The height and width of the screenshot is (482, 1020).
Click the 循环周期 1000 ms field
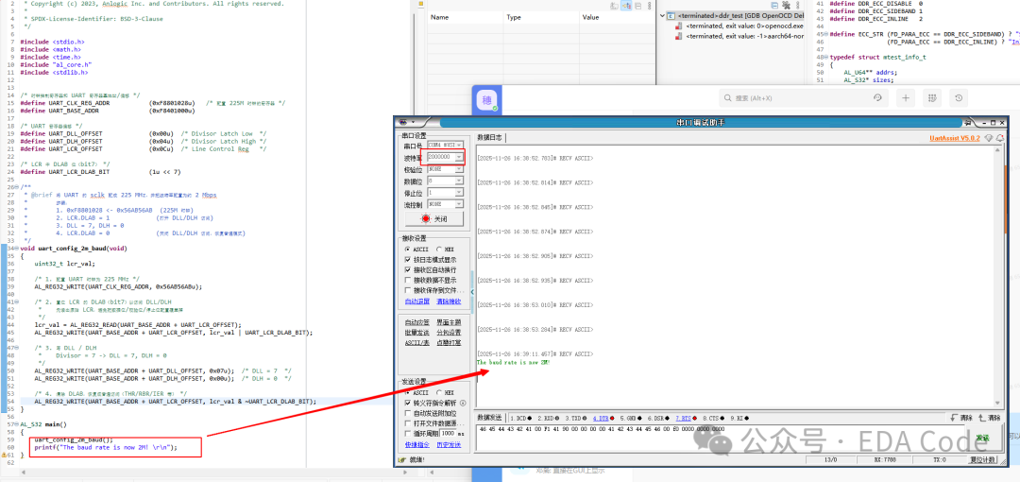tap(448, 433)
